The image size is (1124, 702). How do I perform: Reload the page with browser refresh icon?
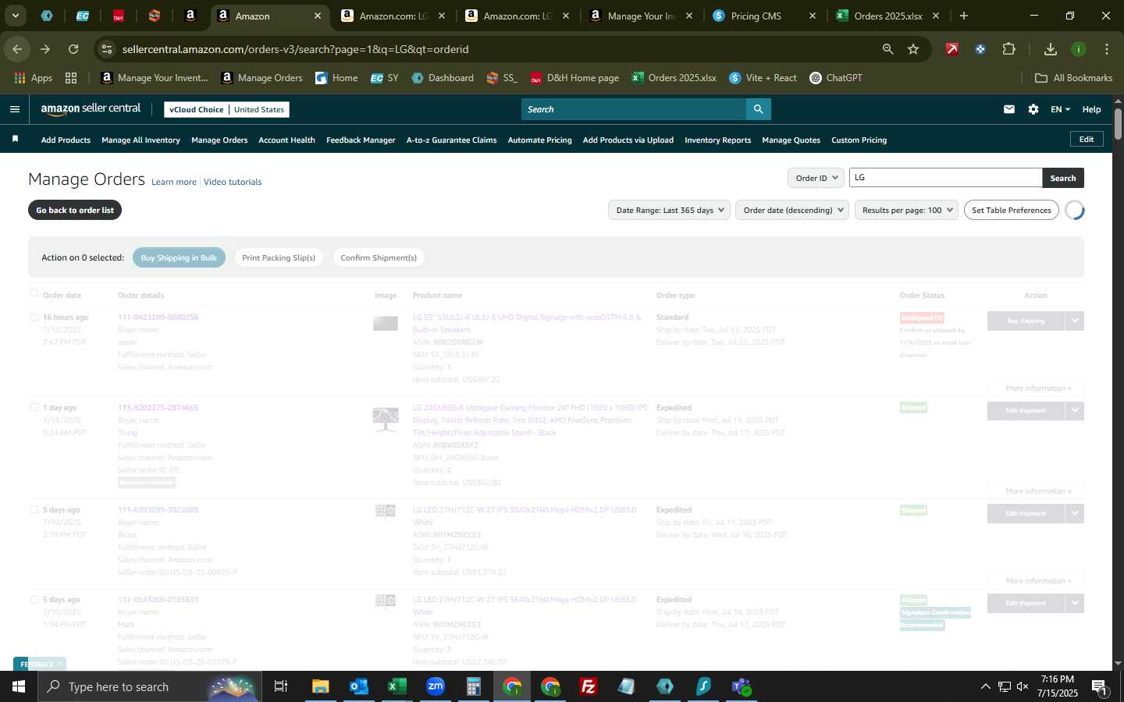coord(73,49)
